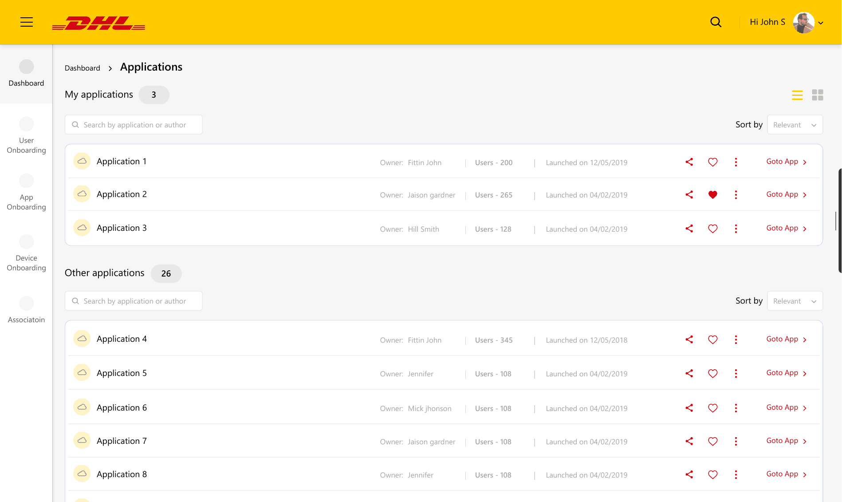The width and height of the screenshot is (842, 502).
Task: Open more options for Application 1
Action: (x=736, y=162)
